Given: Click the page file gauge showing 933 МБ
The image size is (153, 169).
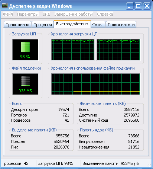Looking at the screenshot, I should tap(25, 84).
